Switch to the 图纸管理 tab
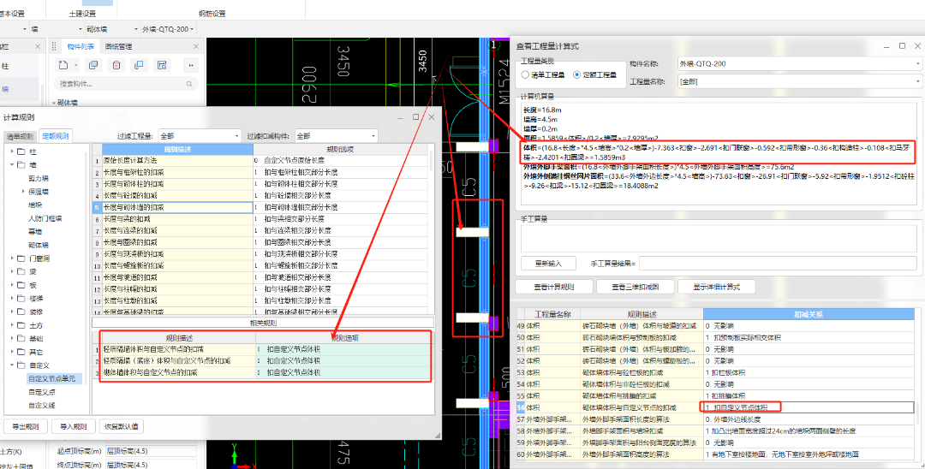Image resolution: width=925 pixels, height=469 pixels. (118, 46)
